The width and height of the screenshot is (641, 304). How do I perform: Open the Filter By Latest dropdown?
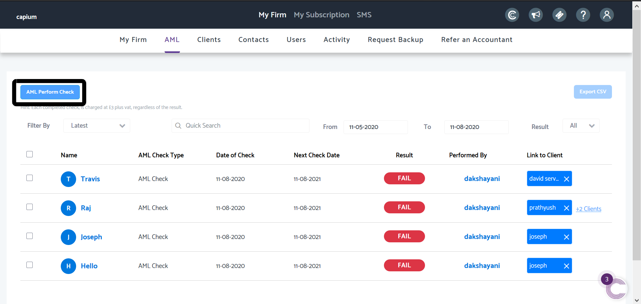click(96, 125)
